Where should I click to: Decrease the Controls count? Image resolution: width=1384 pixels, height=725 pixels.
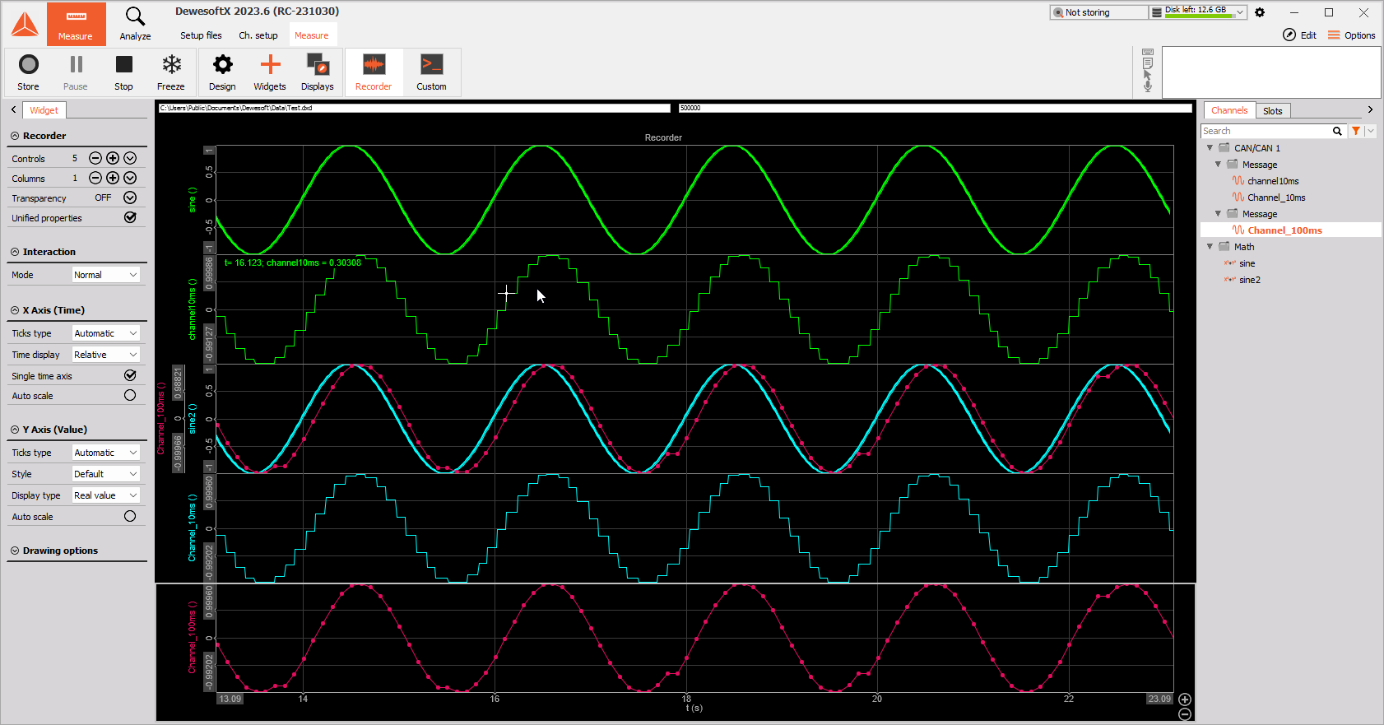(95, 158)
